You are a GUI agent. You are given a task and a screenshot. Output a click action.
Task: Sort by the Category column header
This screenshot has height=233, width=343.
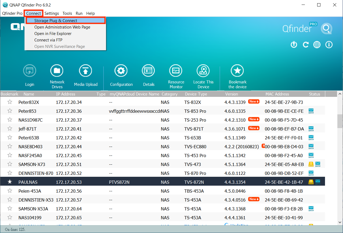(169, 94)
